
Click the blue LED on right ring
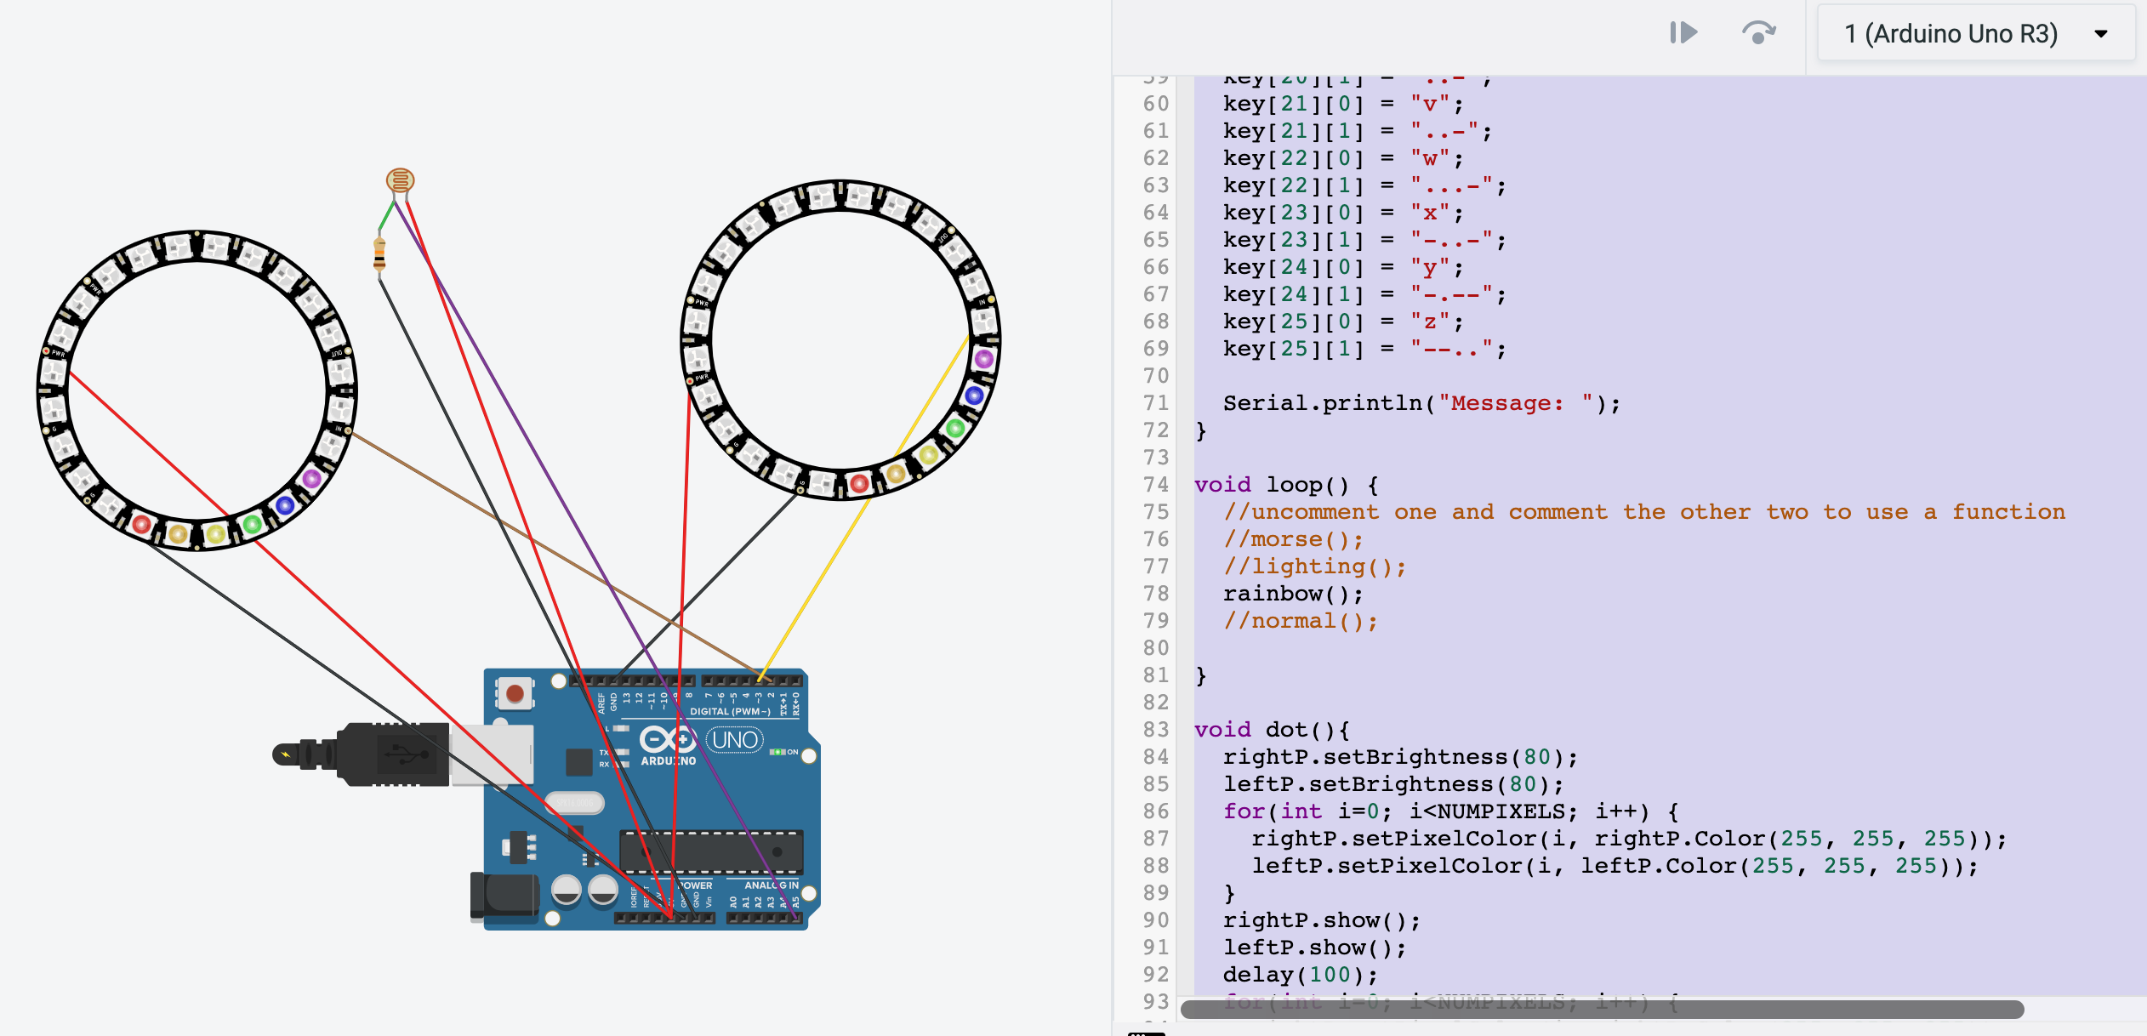(975, 395)
